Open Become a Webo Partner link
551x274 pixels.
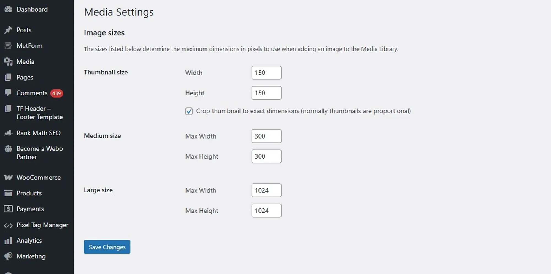pos(39,153)
